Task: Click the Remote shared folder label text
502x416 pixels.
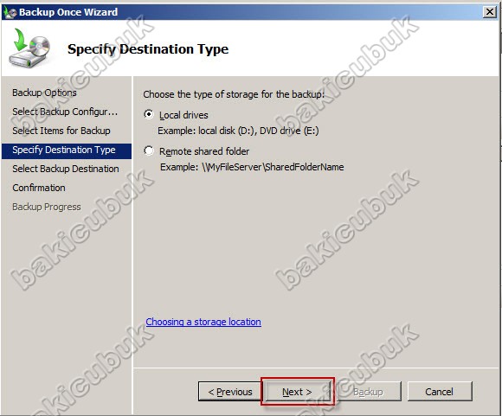Action: pos(204,151)
